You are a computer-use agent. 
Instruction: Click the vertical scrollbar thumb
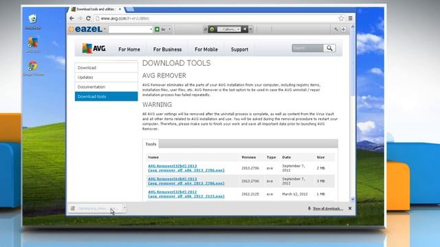353,62
